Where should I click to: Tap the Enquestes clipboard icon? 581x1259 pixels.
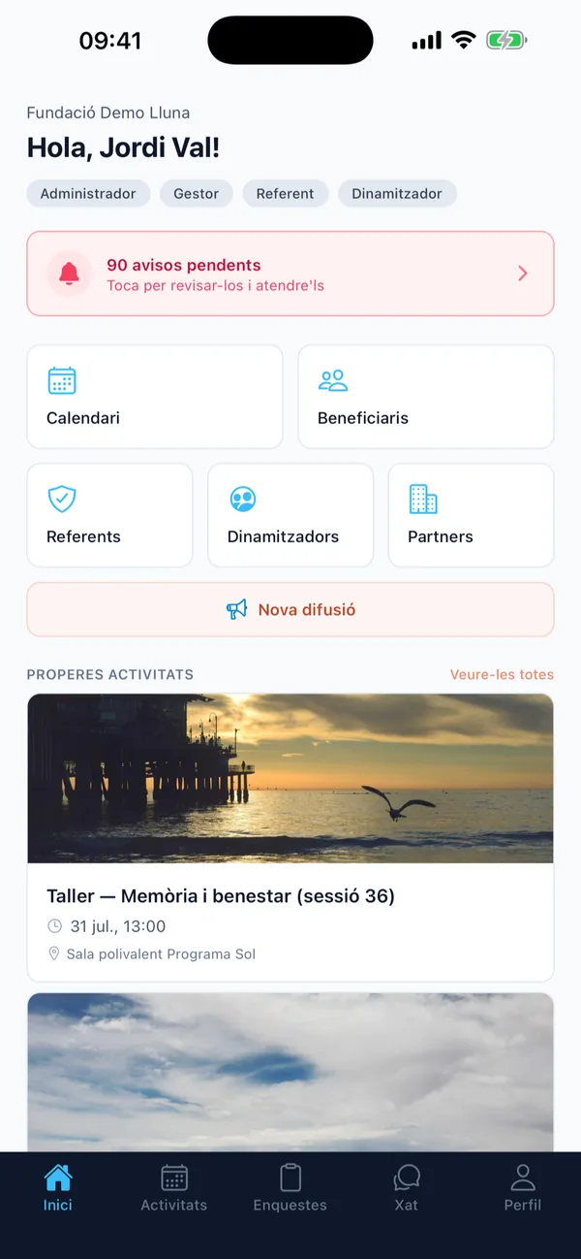click(290, 1177)
